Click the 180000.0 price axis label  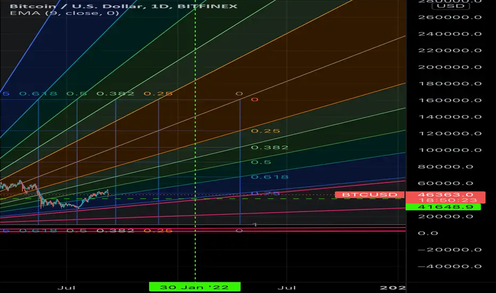450,84
